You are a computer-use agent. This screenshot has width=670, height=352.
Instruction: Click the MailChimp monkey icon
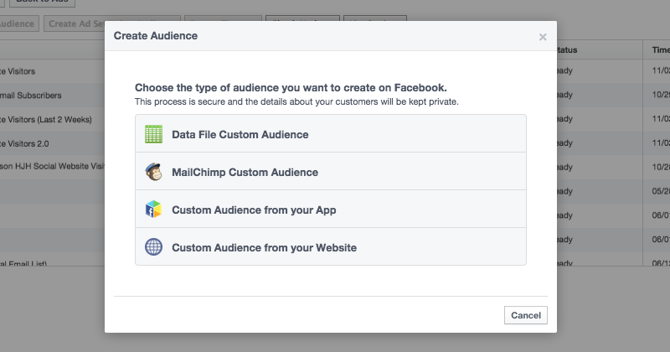point(153,172)
